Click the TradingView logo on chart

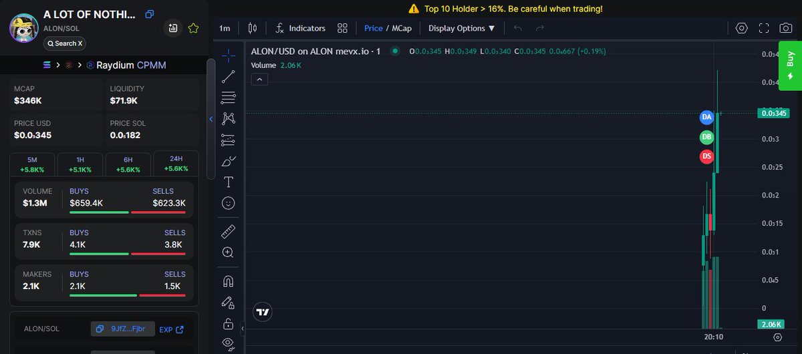(263, 312)
